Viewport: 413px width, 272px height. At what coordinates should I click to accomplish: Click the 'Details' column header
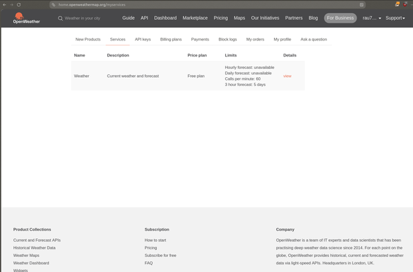[290, 55]
